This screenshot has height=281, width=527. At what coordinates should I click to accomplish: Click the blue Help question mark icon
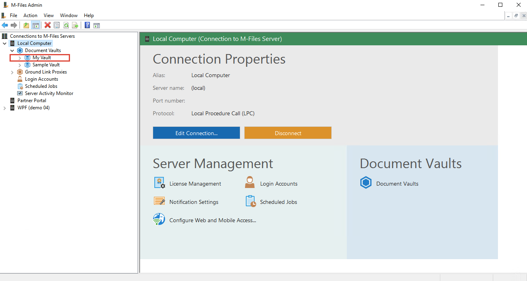pos(87,25)
